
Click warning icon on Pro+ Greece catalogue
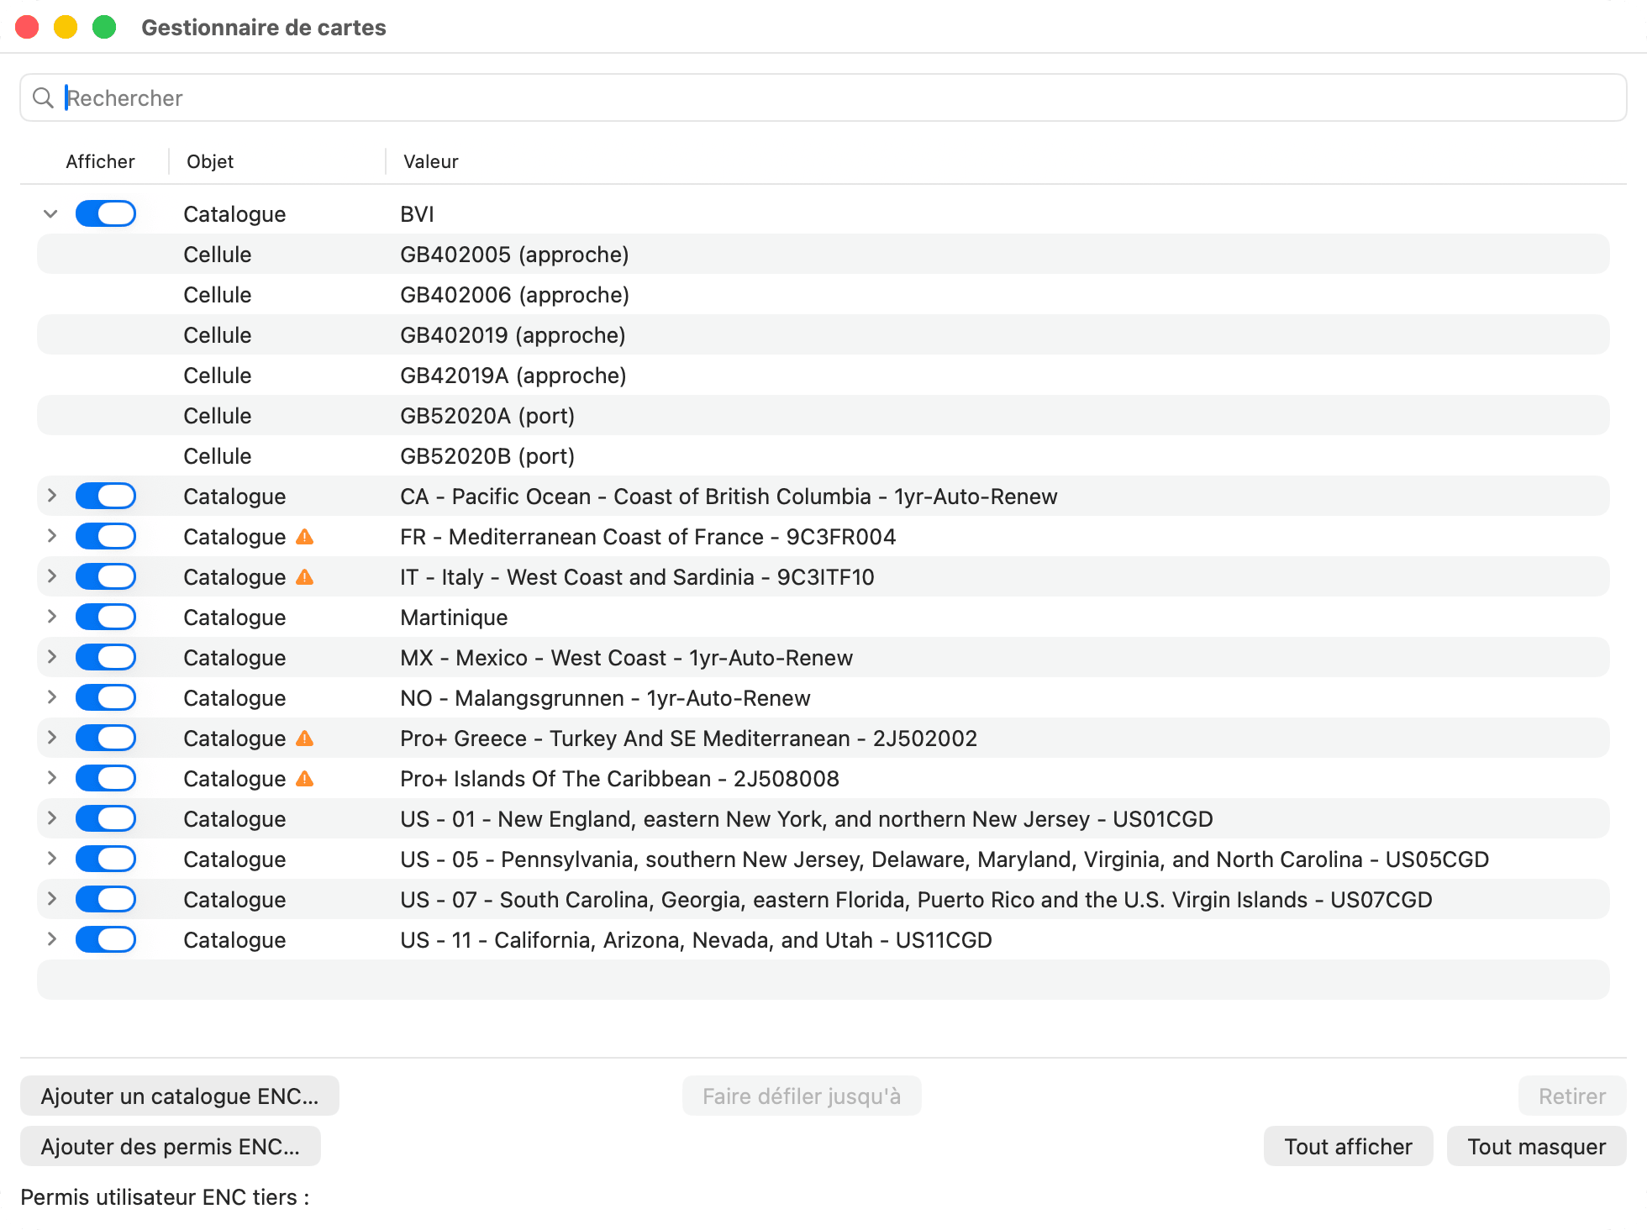[x=305, y=739]
